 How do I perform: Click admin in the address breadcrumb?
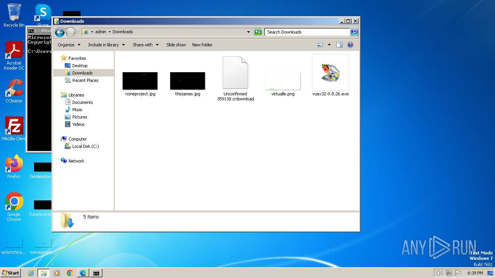click(x=101, y=32)
